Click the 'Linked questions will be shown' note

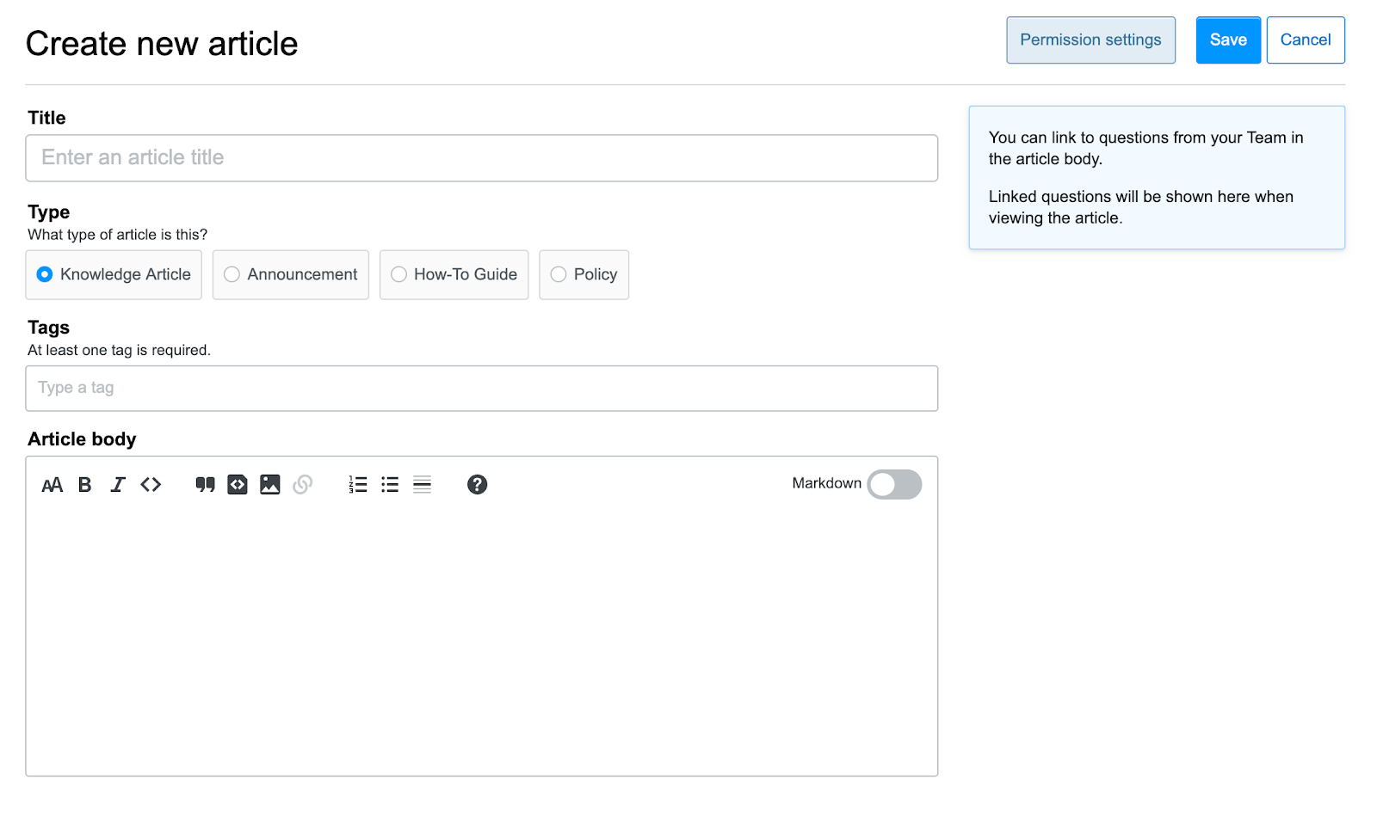pos(1141,207)
